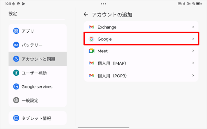This screenshot has width=207, height=129.
Task: Tap the tablet icon beside タブレット情報
Action: [x=16, y=118]
